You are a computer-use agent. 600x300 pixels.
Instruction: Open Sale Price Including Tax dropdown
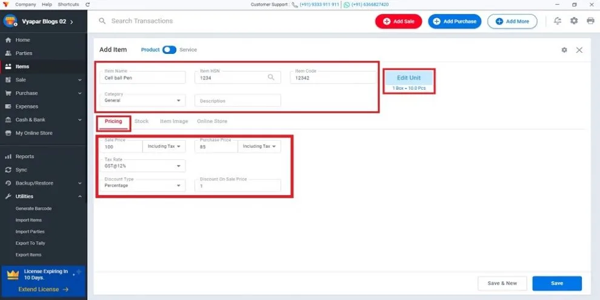coord(164,146)
